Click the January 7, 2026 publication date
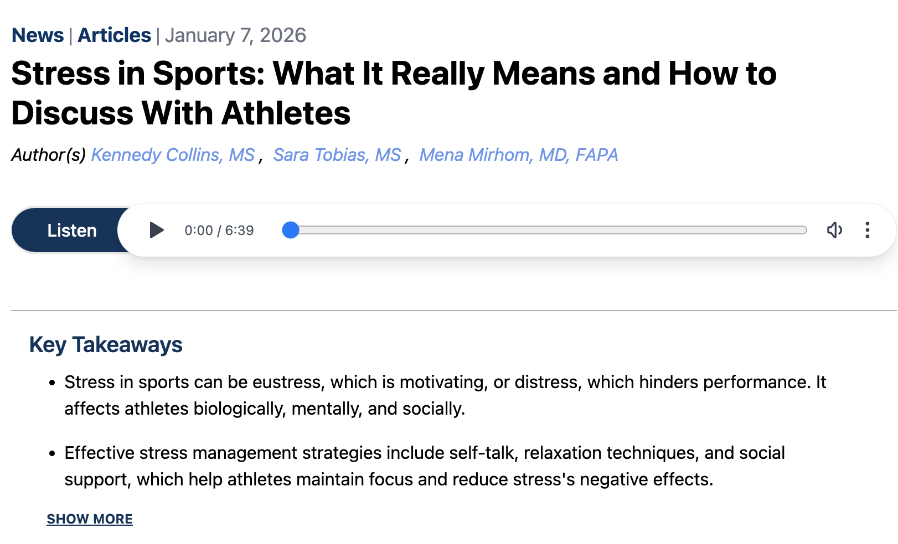The height and width of the screenshot is (544, 898). click(235, 35)
